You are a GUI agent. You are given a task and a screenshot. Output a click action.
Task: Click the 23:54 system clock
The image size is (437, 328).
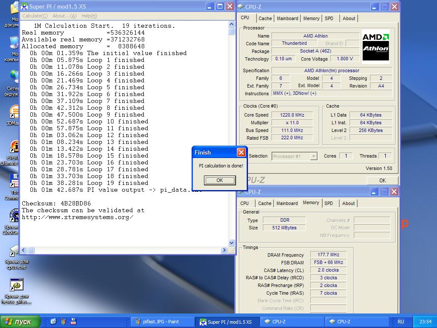pyautogui.click(x=425, y=322)
